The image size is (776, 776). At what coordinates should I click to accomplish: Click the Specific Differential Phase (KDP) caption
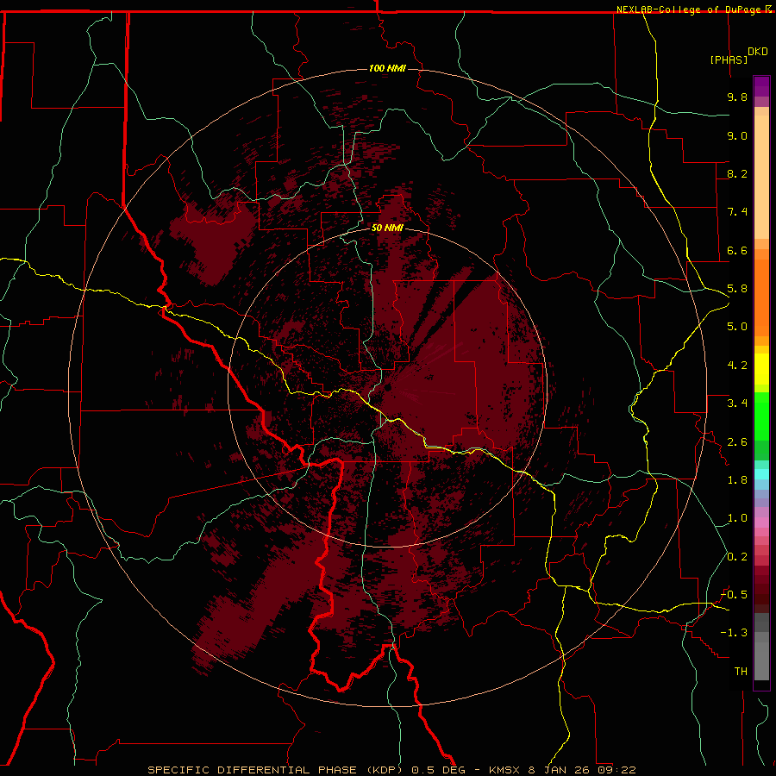(277, 770)
